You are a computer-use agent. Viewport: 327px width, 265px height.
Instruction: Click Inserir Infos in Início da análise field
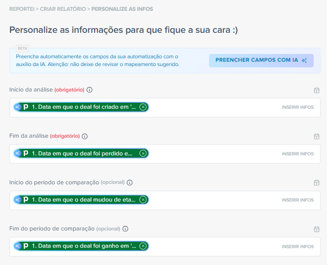[298, 107]
